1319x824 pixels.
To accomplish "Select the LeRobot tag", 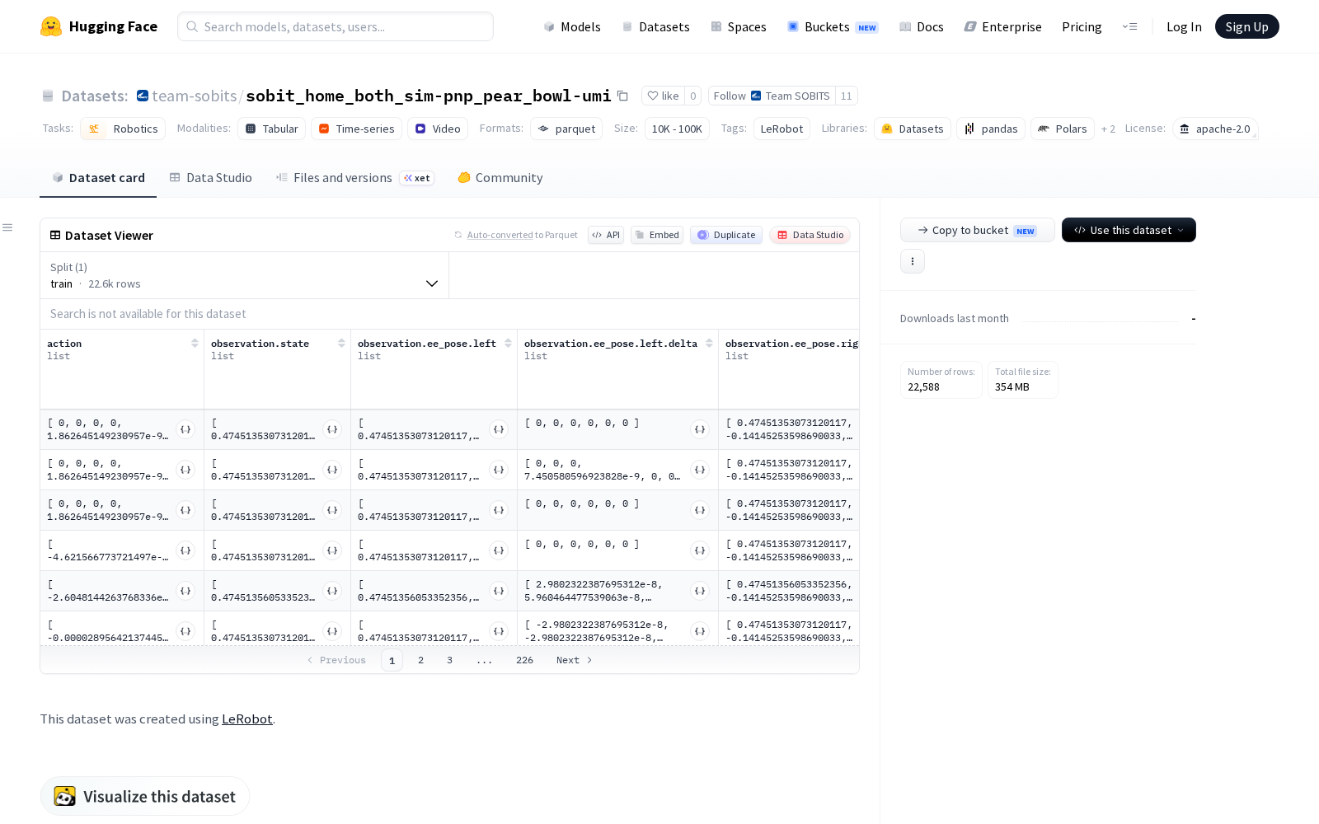I will 782,129.
